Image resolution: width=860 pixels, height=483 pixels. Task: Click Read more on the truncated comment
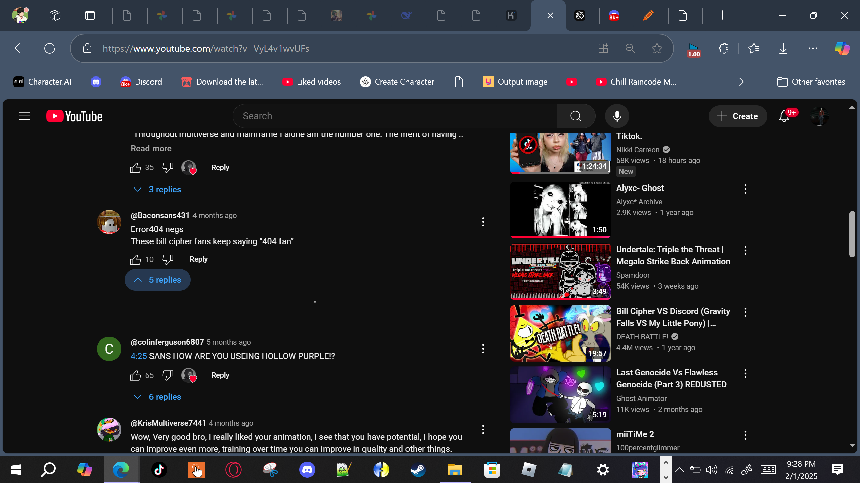[x=151, y=148]
